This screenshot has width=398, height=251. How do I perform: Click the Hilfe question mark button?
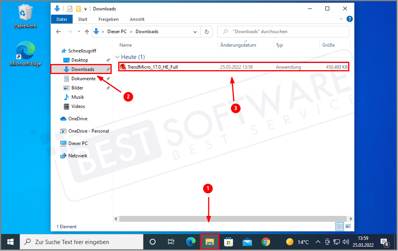[350, 19]
